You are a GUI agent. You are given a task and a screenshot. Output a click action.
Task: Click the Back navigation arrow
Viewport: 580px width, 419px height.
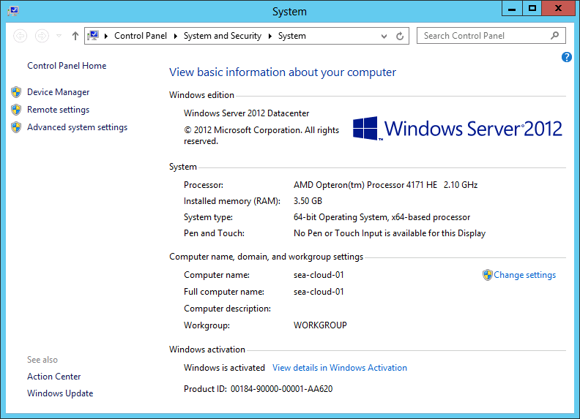tap(21, 36)
